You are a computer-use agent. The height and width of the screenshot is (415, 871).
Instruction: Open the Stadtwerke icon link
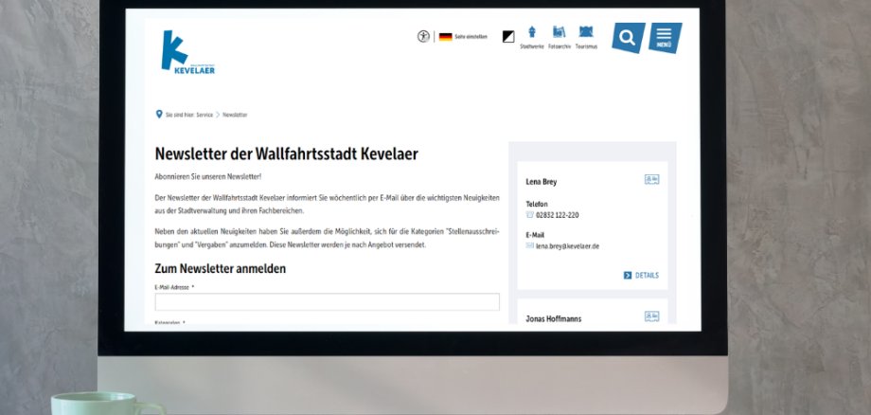532,35
